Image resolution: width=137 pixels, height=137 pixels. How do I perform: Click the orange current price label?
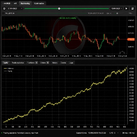tap(131, 39)
